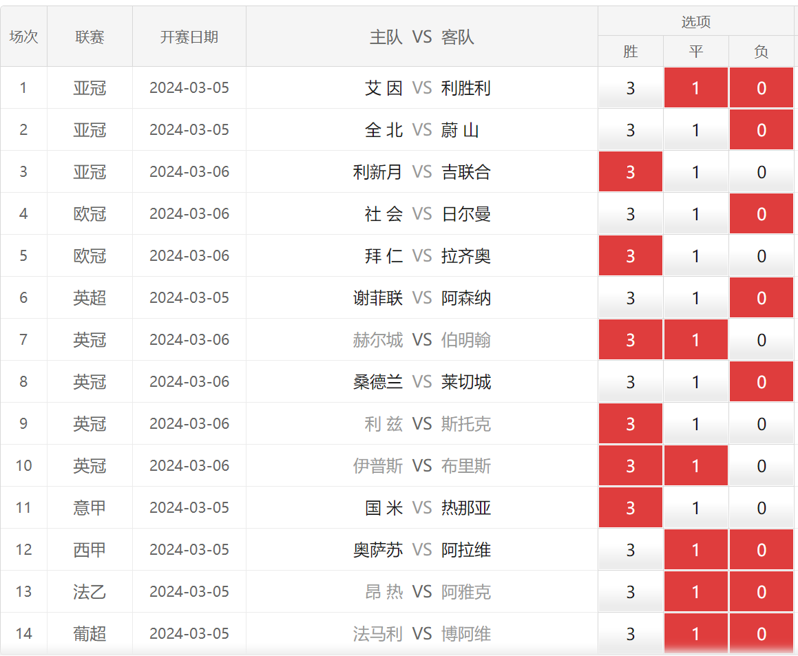This screenshot has width=798, height=656.
Task: Deselect loss option 0 for 昂热 VS 阿雅克
Action: pos(762,591)
